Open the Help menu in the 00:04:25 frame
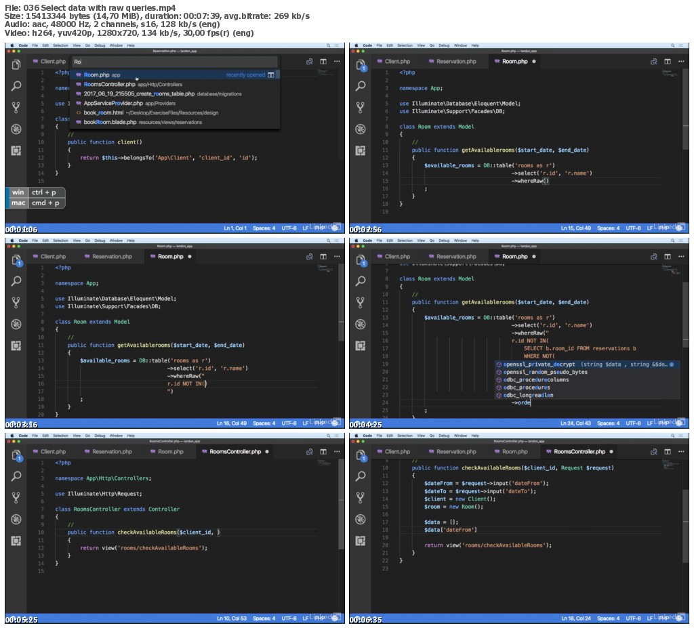The width and height of the screenshot is (694, 628). click(x=475, y=240)
